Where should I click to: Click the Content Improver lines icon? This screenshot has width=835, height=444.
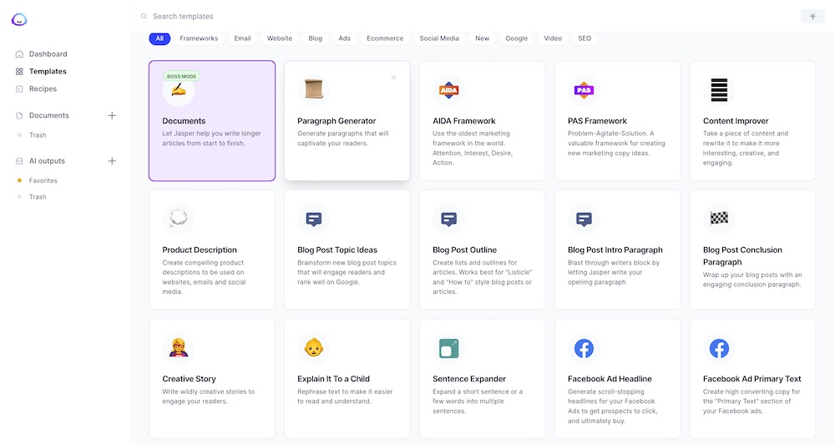(x=719, y=90)
